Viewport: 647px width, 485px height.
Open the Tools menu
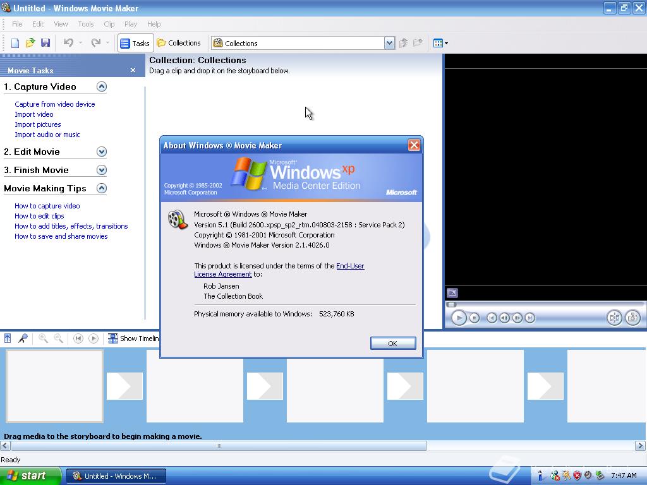click(86, 24)
